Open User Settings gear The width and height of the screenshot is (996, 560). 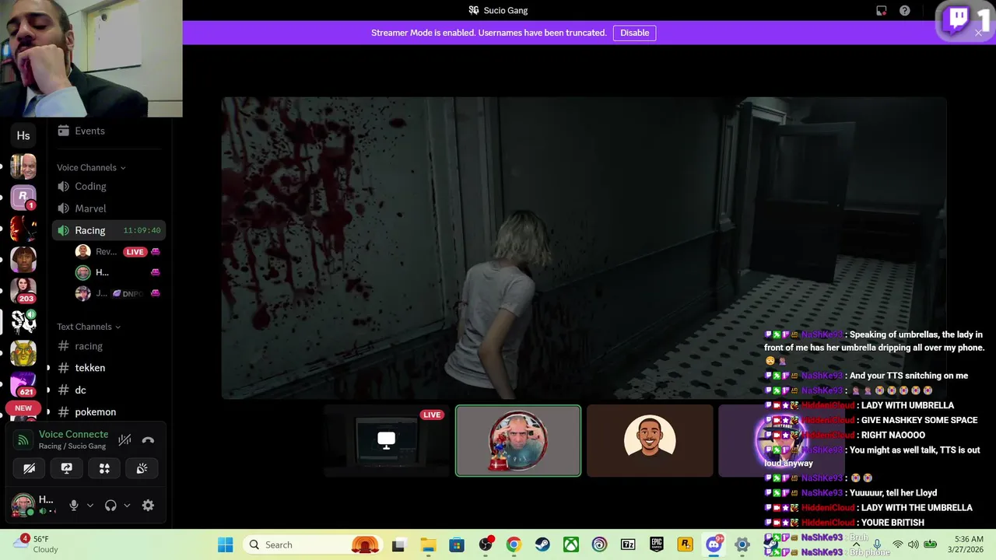tap(148, 506)
